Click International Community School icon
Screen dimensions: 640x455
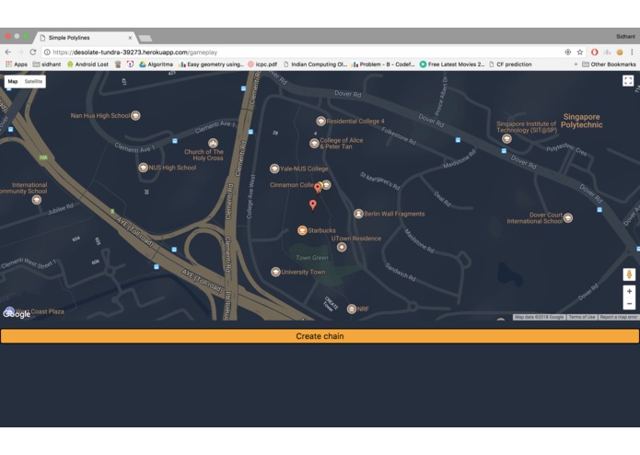point(36,200)
